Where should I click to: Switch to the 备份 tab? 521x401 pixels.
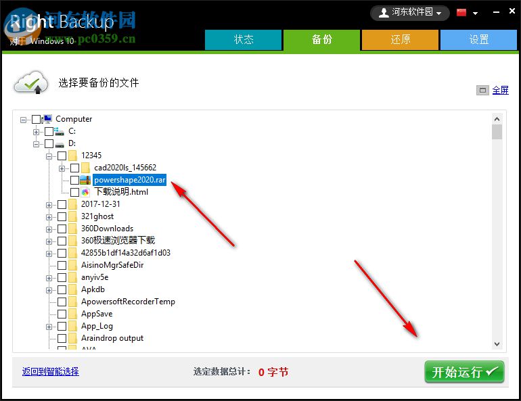point(321,40)
